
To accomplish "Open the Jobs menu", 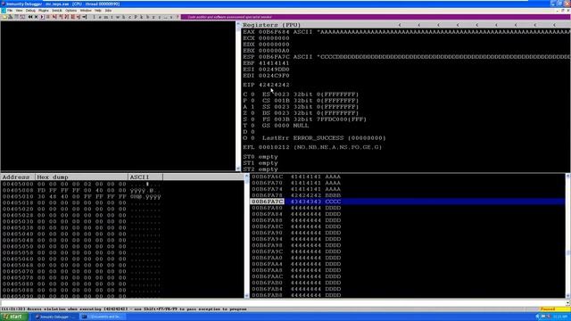I will point(108,11).
